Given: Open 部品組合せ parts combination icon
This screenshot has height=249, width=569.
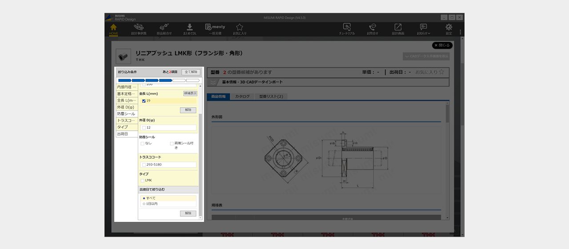Looking at the screenshot, I should coord(164,29).
